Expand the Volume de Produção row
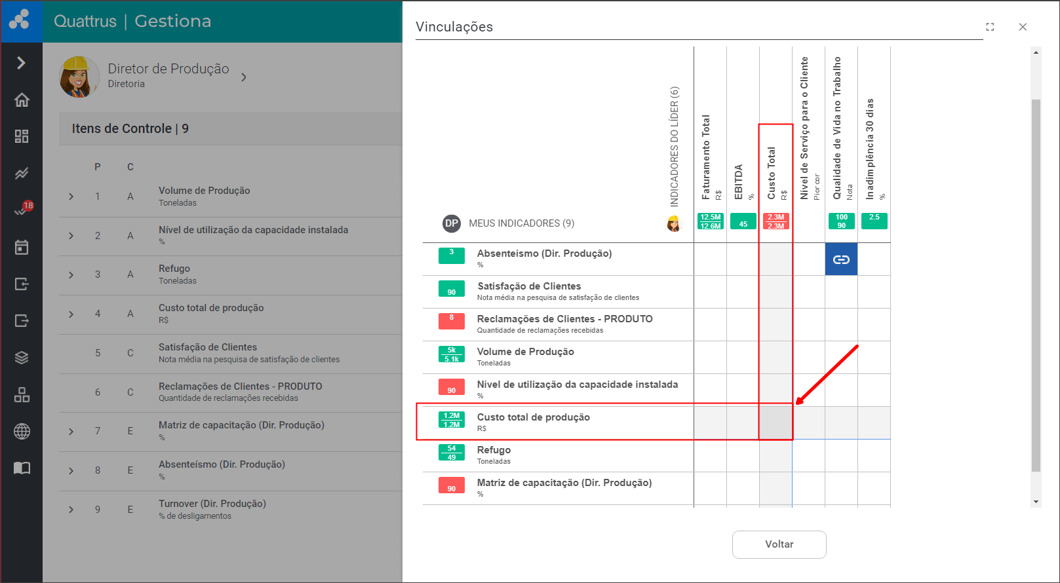 pyautogui.click(x=71, y=197)
